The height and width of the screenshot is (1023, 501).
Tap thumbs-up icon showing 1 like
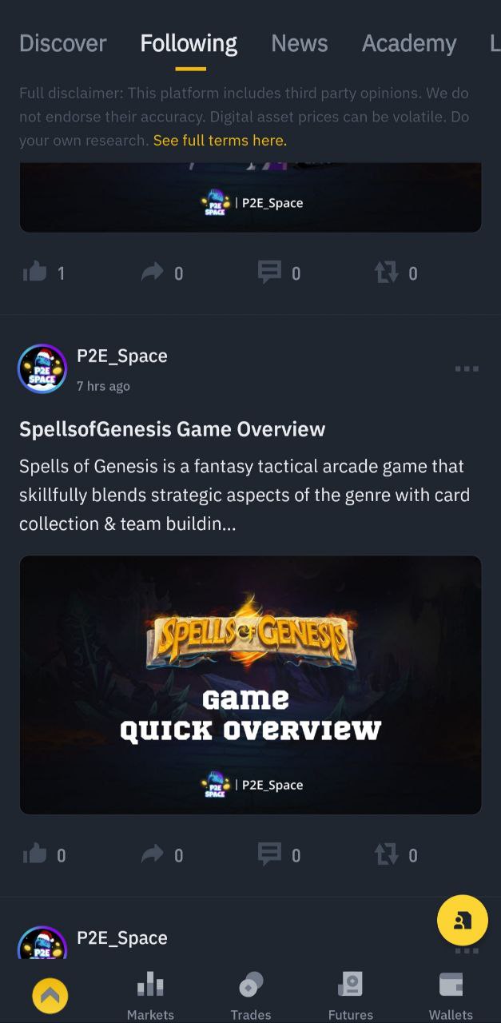click(35, 273)
